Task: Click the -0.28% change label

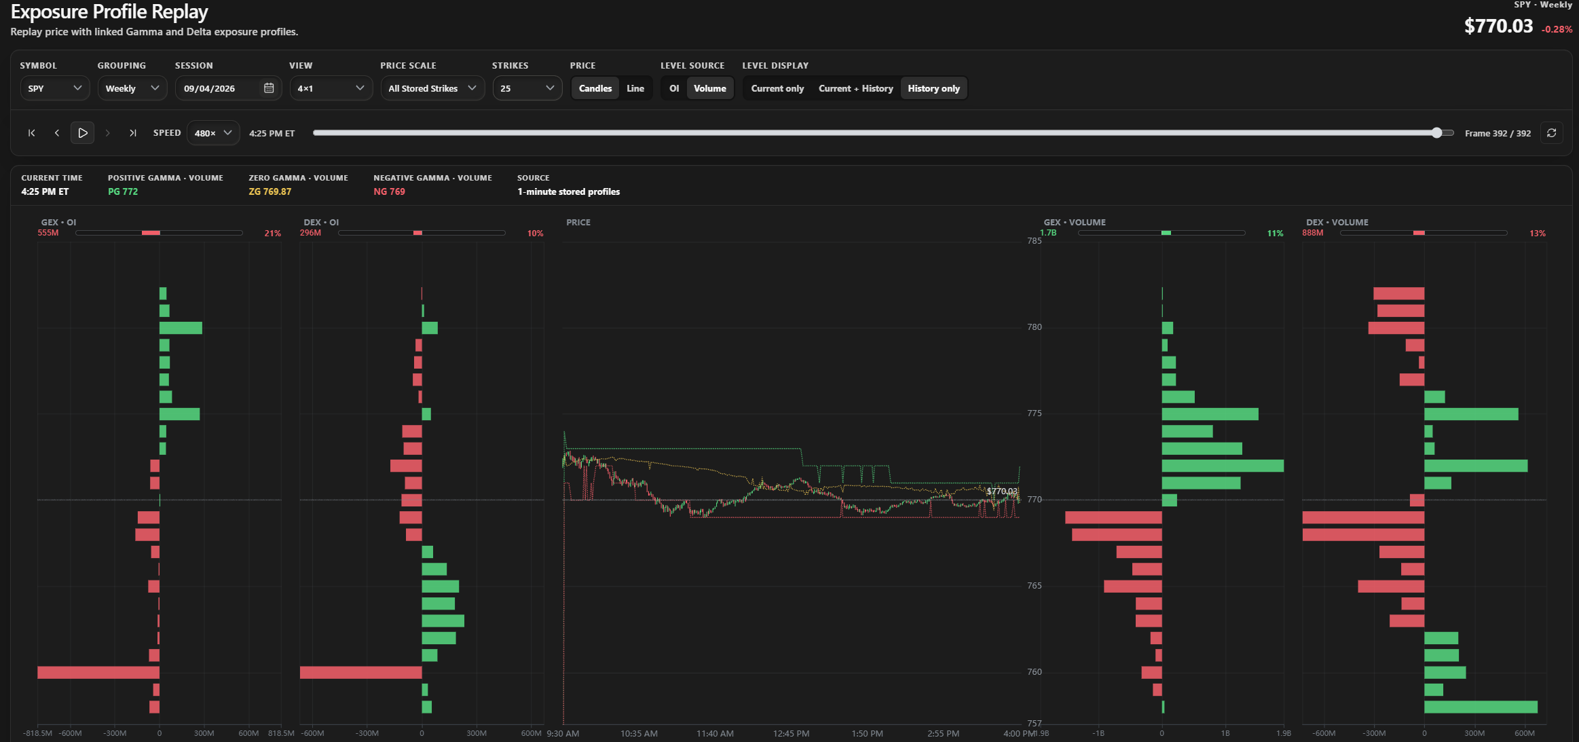Action: [1557, 29]
